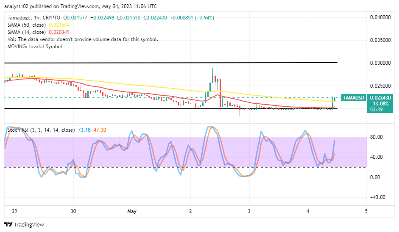Click the TAMAUSD price label tag
This screenshot has width=399, height=232.
[x=355, y=97]
